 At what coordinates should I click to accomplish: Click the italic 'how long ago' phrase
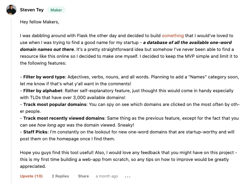(51, 125)
